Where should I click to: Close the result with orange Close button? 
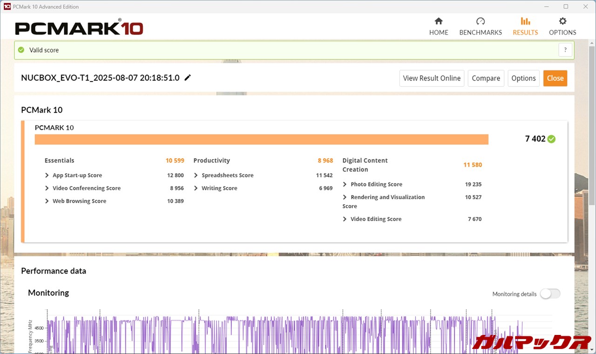coord(555,78)
